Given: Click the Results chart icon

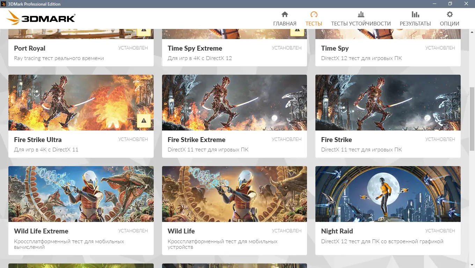Looking at the screenshot, I should coord(415,14).
